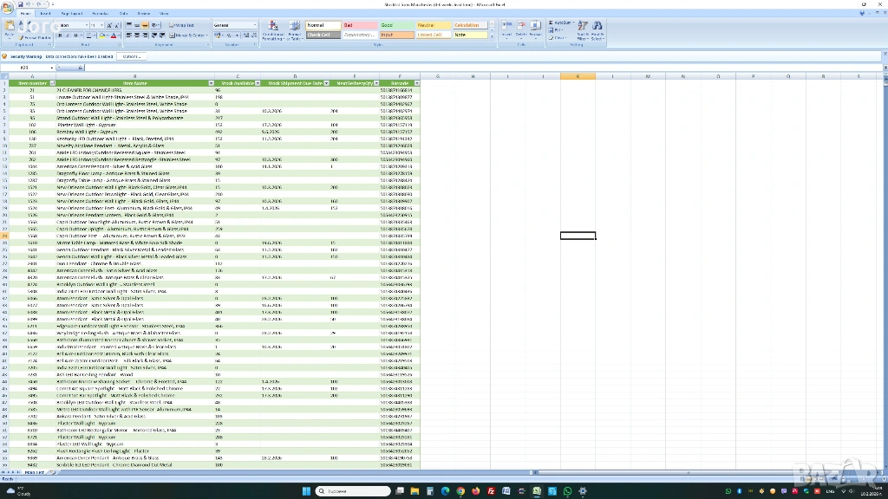Open the Item Name column filter dropdown
The width and height of the screenshot is (888, 499).
tap(210, 83)
